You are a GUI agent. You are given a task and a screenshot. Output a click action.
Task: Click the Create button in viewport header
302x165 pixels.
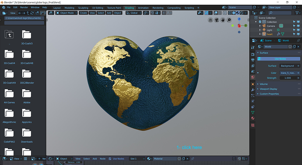tap(83, 13)
